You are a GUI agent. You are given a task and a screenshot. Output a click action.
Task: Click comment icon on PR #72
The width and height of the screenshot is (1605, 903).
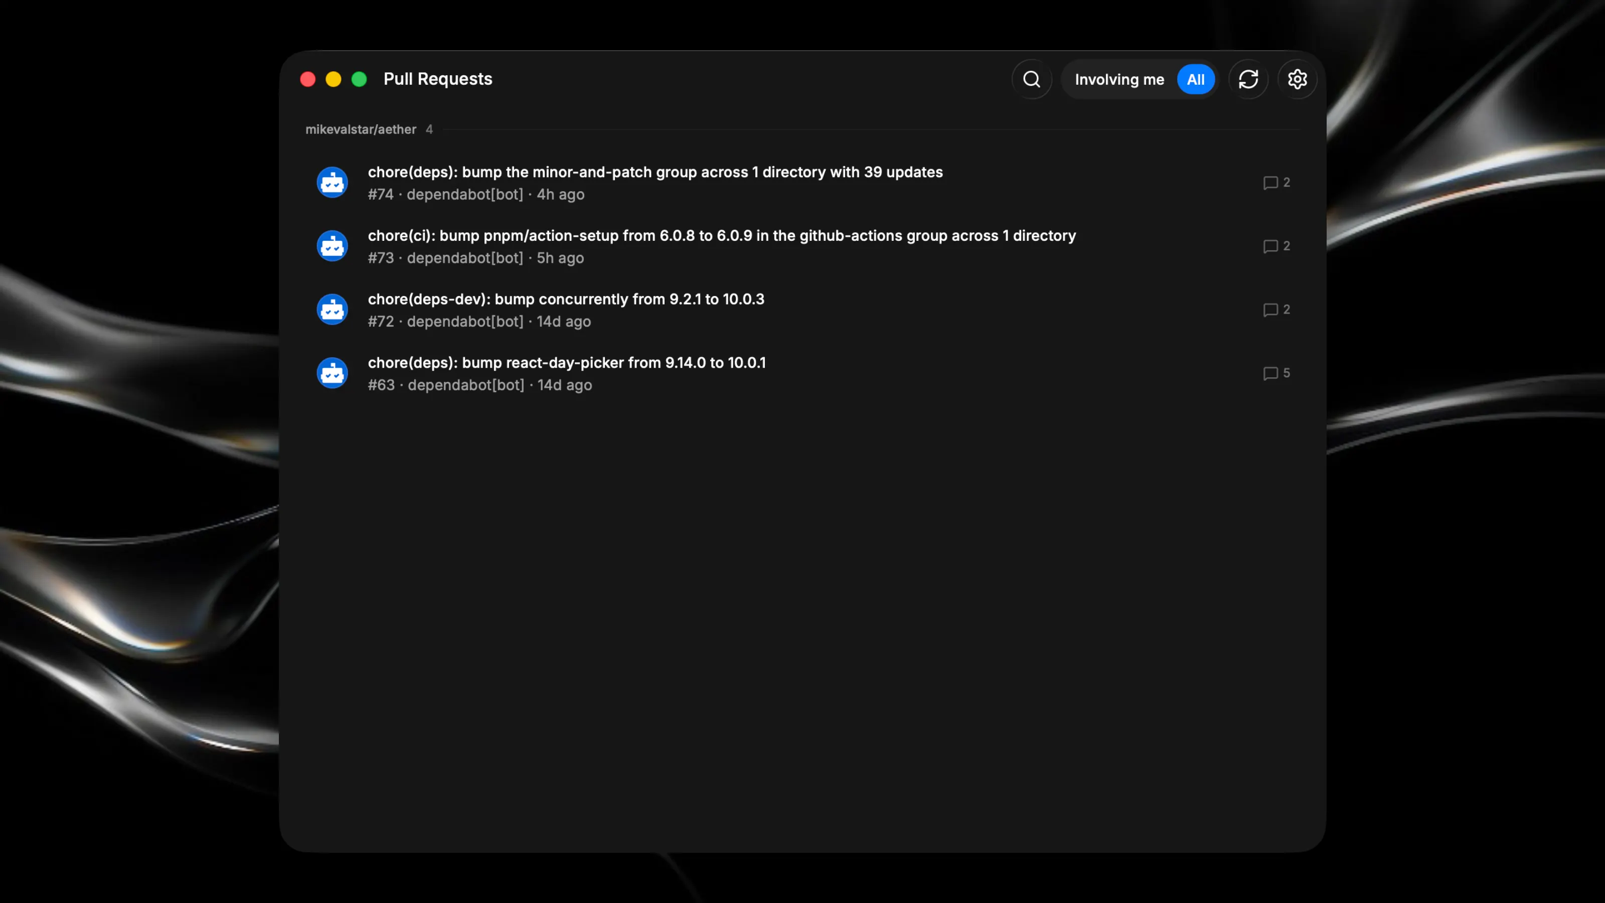pos(1270,310)
